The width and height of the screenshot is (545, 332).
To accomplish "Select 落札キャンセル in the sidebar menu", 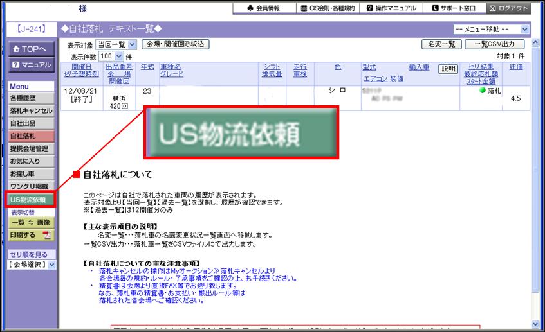I will [x=32, y=110].
